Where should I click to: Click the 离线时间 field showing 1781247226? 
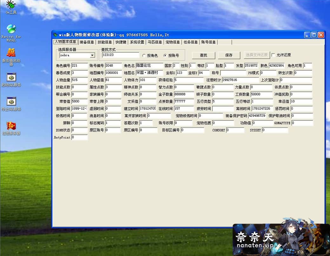(262, 108)
